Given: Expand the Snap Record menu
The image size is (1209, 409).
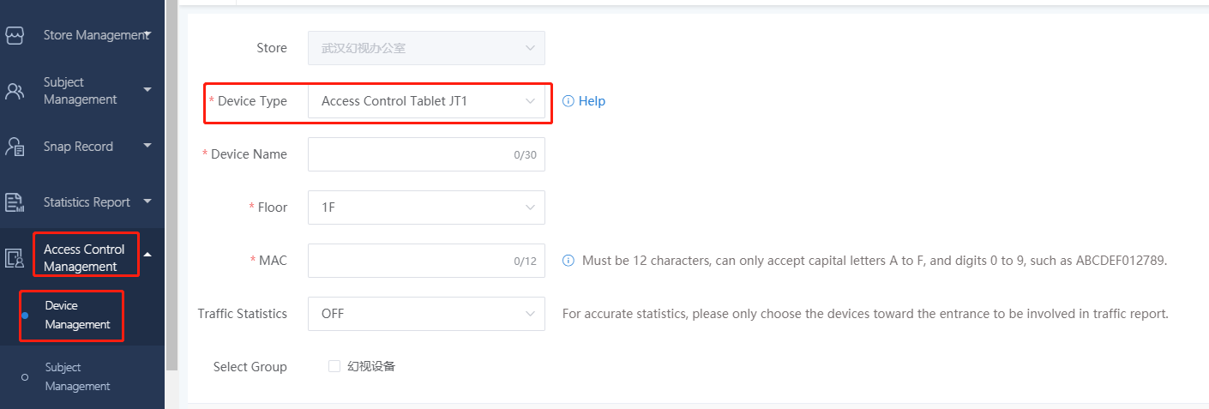Looking at the screenshot, I should point(147,147).
